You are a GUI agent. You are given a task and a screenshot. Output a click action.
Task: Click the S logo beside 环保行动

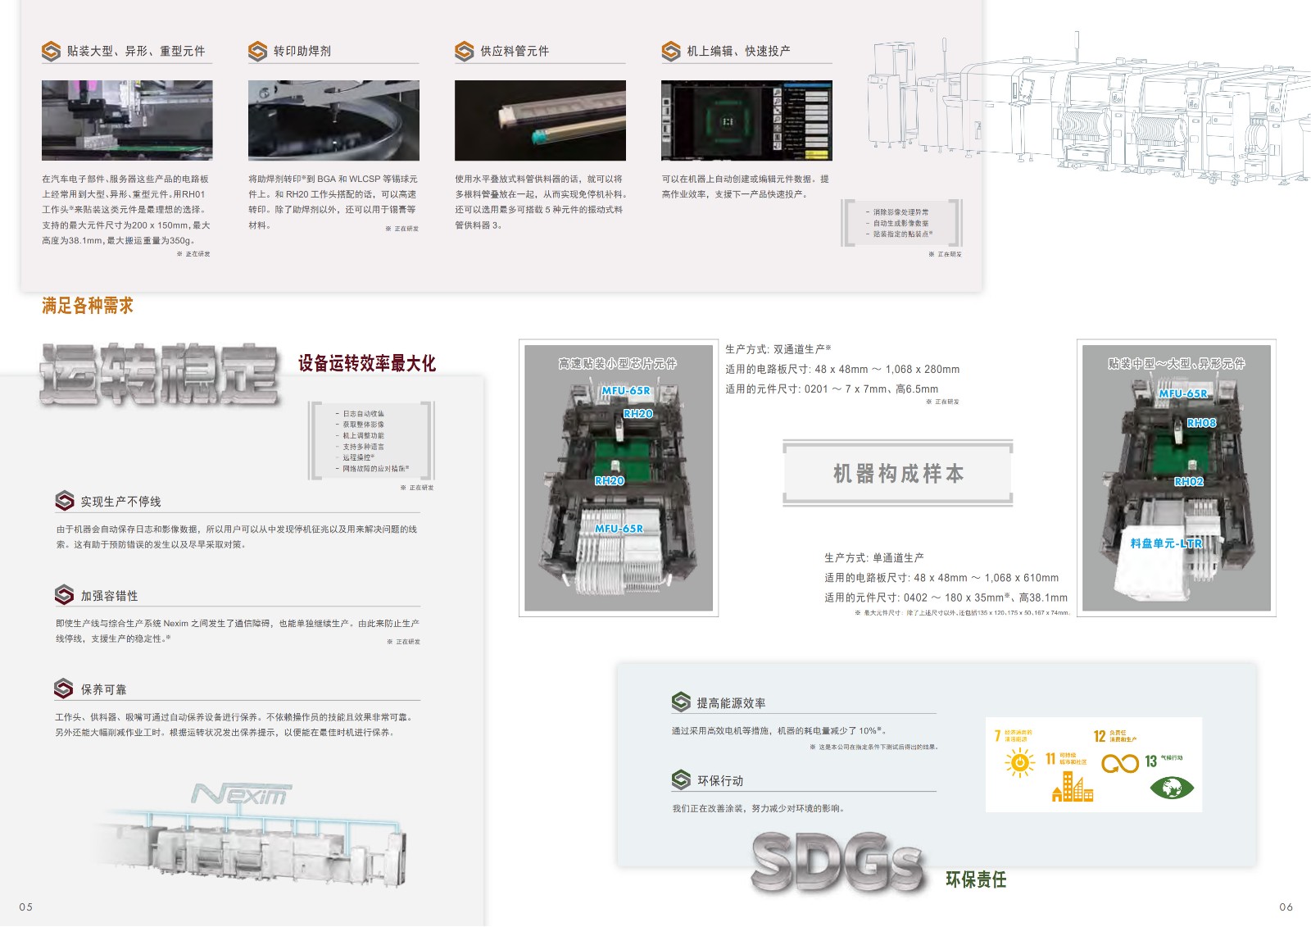coord(681,779)
